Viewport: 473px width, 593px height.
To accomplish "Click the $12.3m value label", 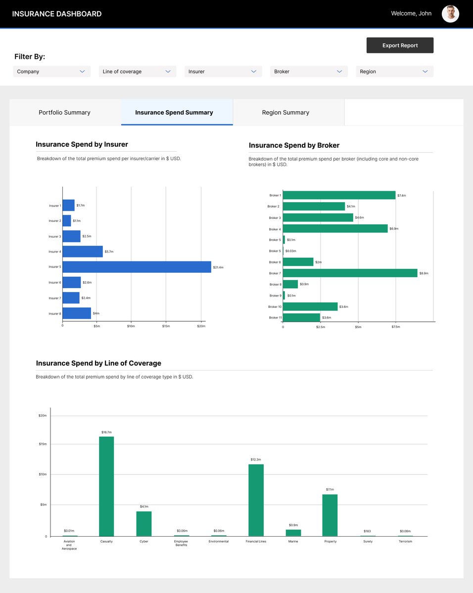I will click(x=256, y=460).
